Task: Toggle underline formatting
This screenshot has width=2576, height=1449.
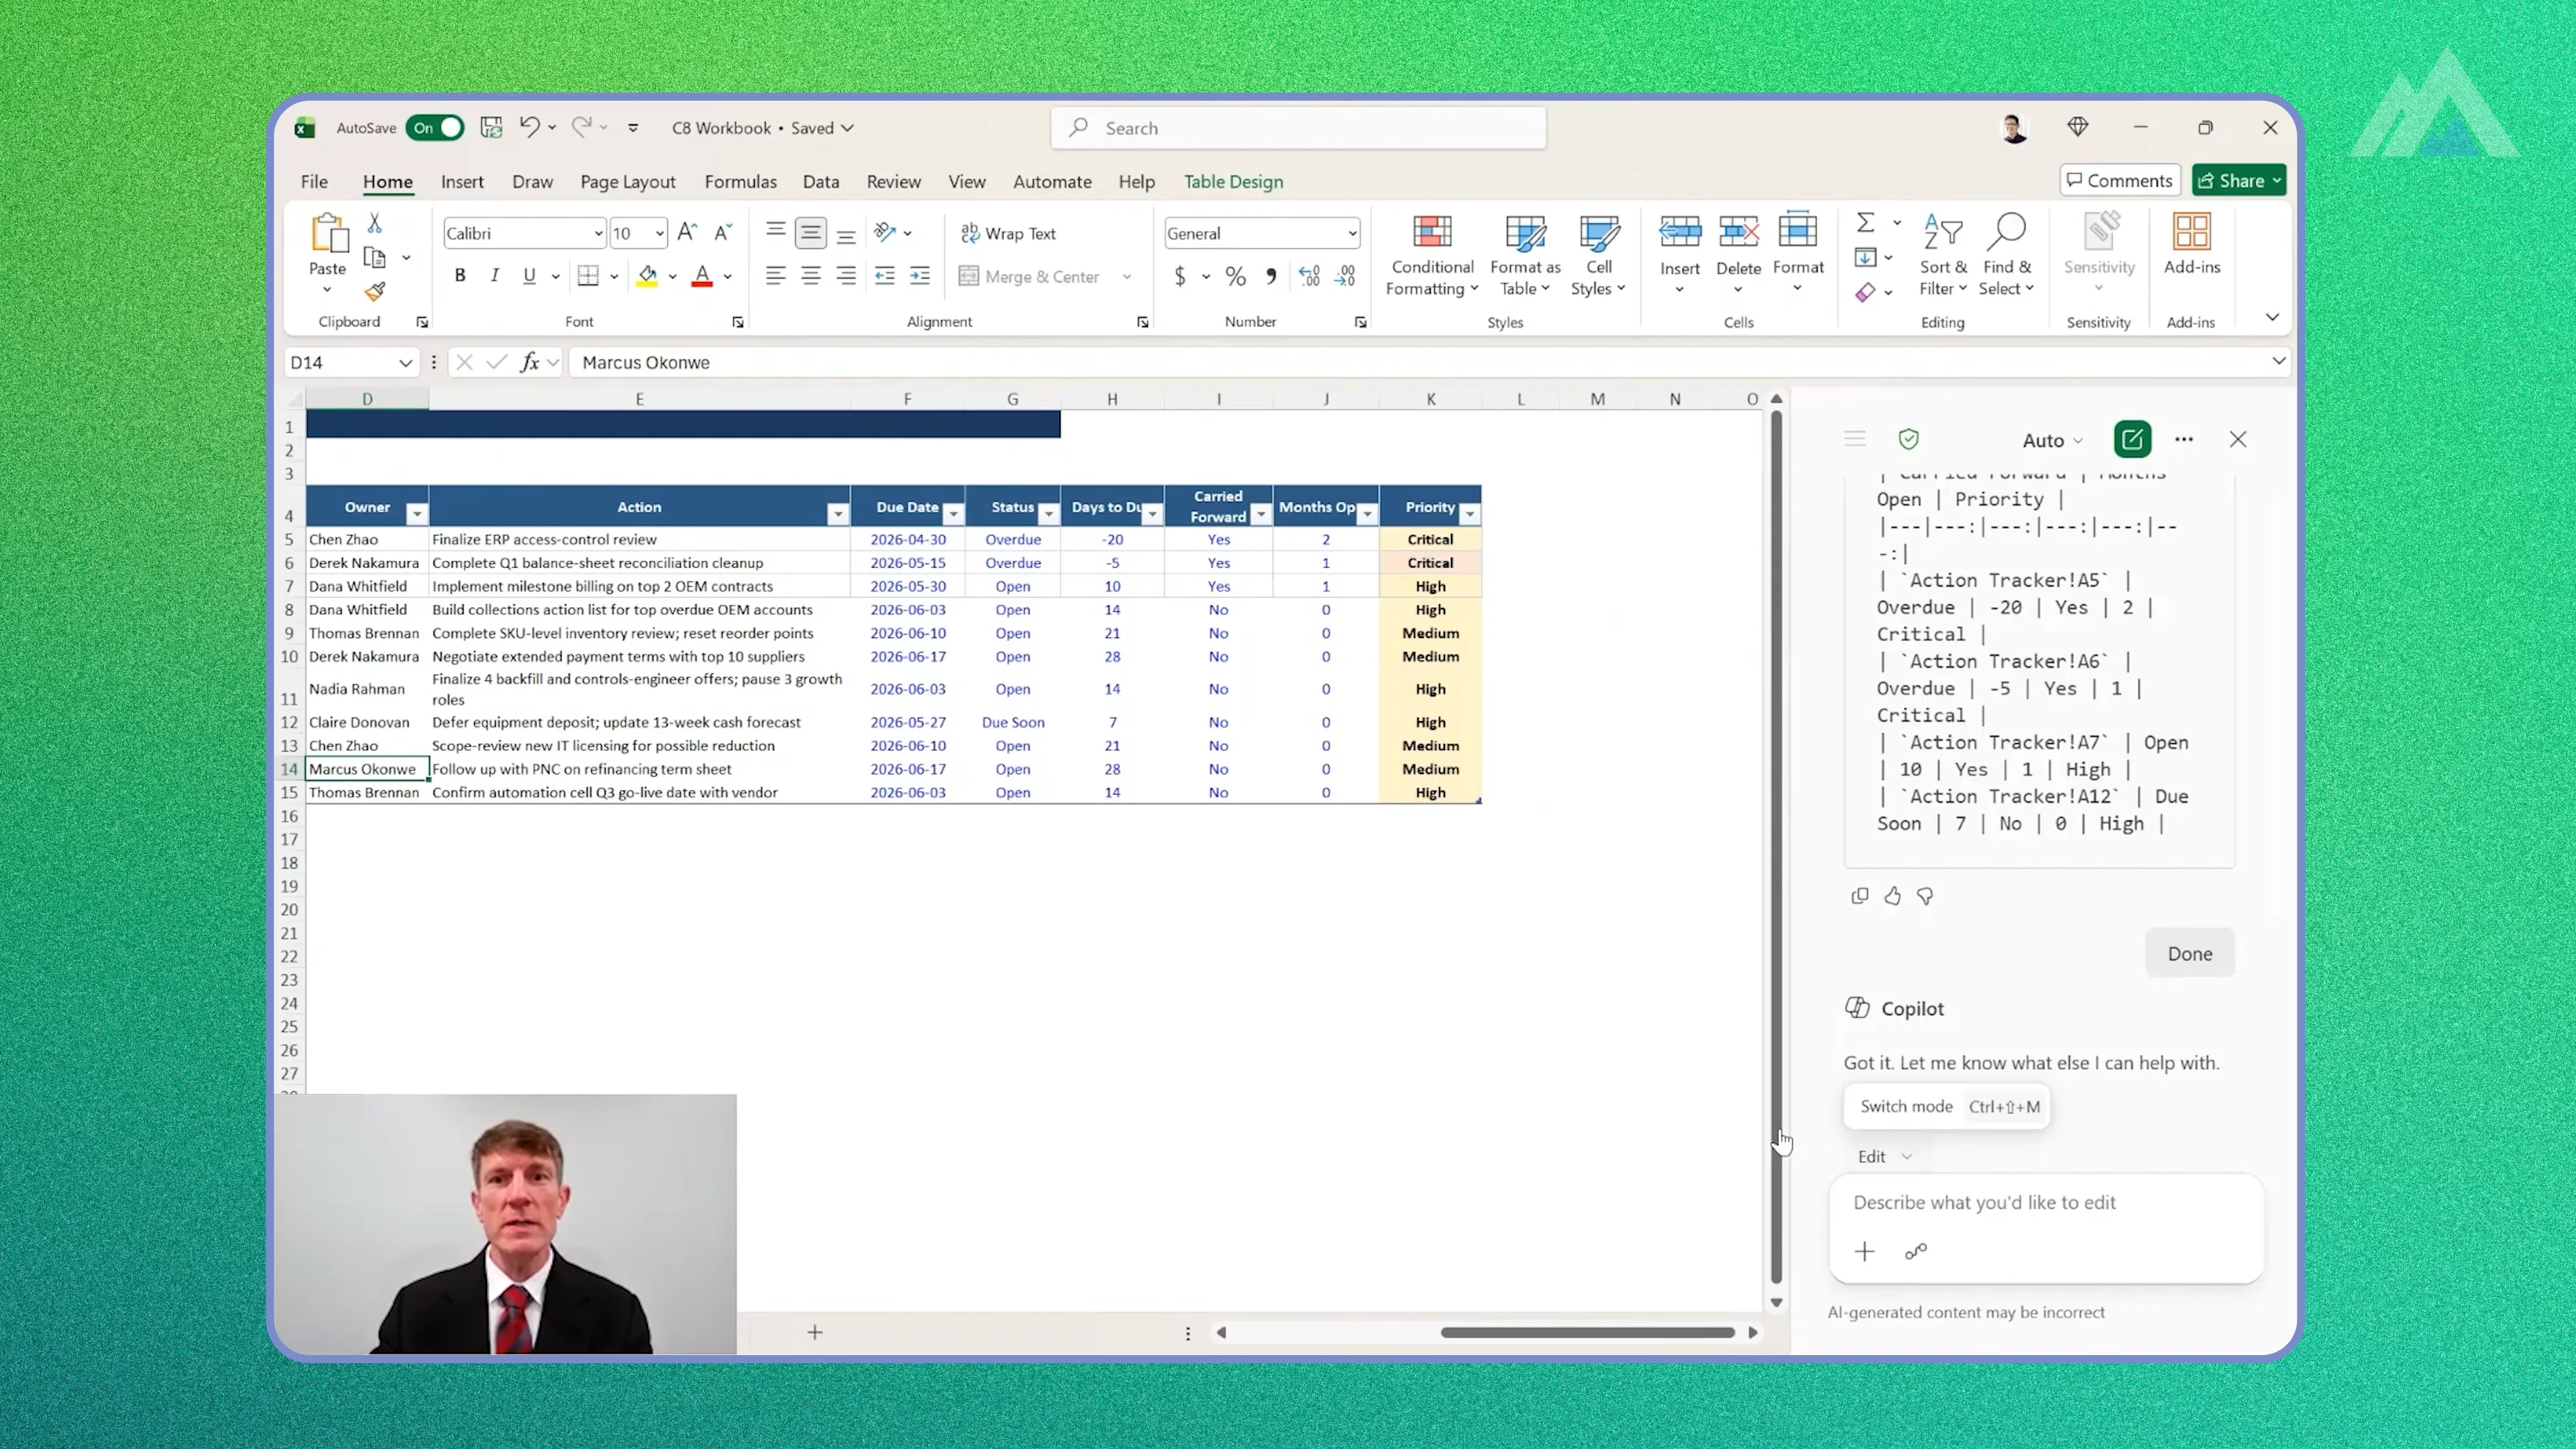Action: 529,276
